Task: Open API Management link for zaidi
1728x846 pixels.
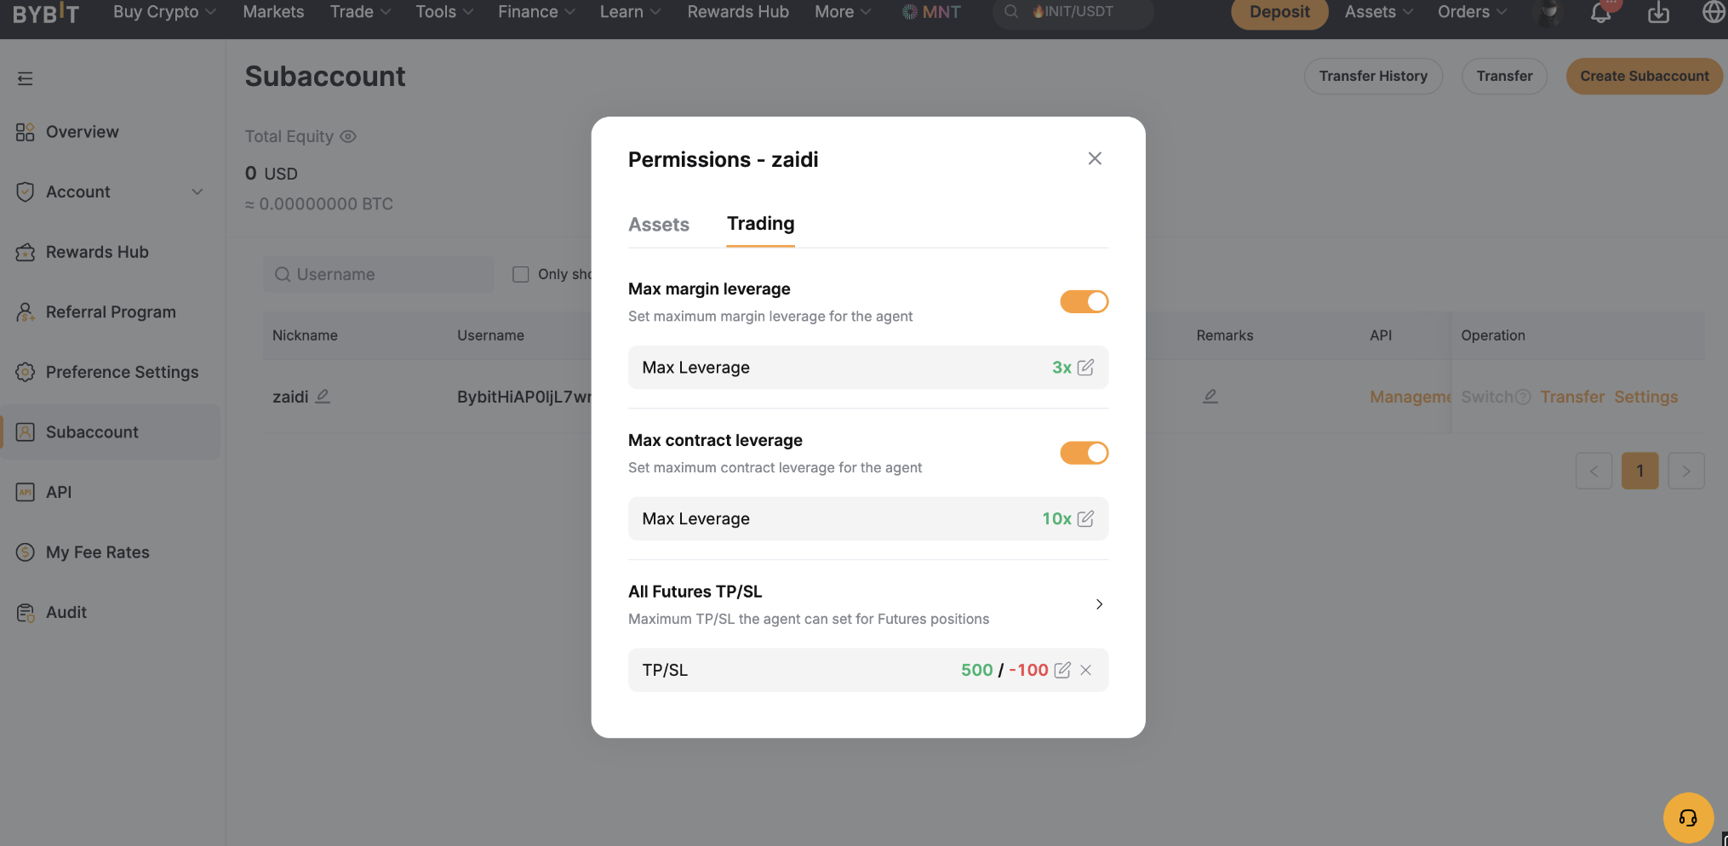Action: tap(1410, 397)
